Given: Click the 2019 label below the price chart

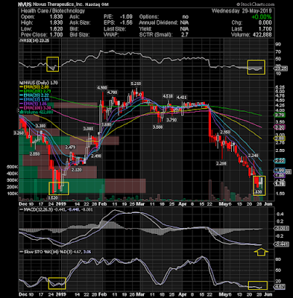Looking at the screenshot, I should [60, 203].
